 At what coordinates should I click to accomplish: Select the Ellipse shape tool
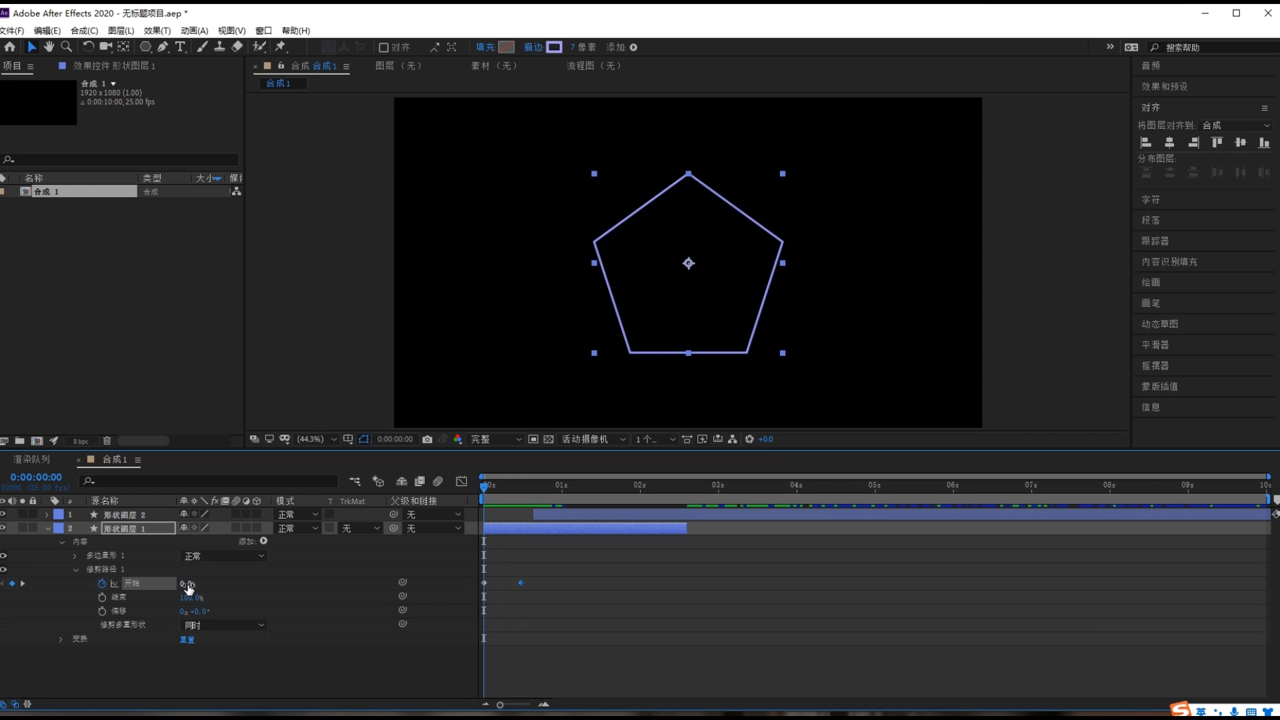[145, 47]
